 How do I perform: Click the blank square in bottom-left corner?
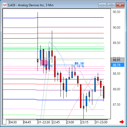(x=4, y=122)
